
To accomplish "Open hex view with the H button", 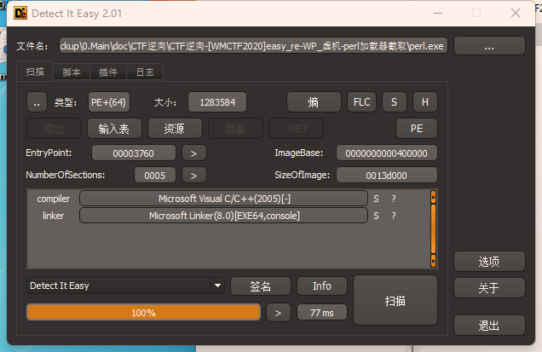I will click(x=424, y=102).
